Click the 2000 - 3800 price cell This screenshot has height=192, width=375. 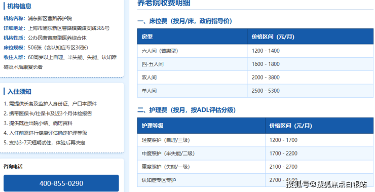310,78
